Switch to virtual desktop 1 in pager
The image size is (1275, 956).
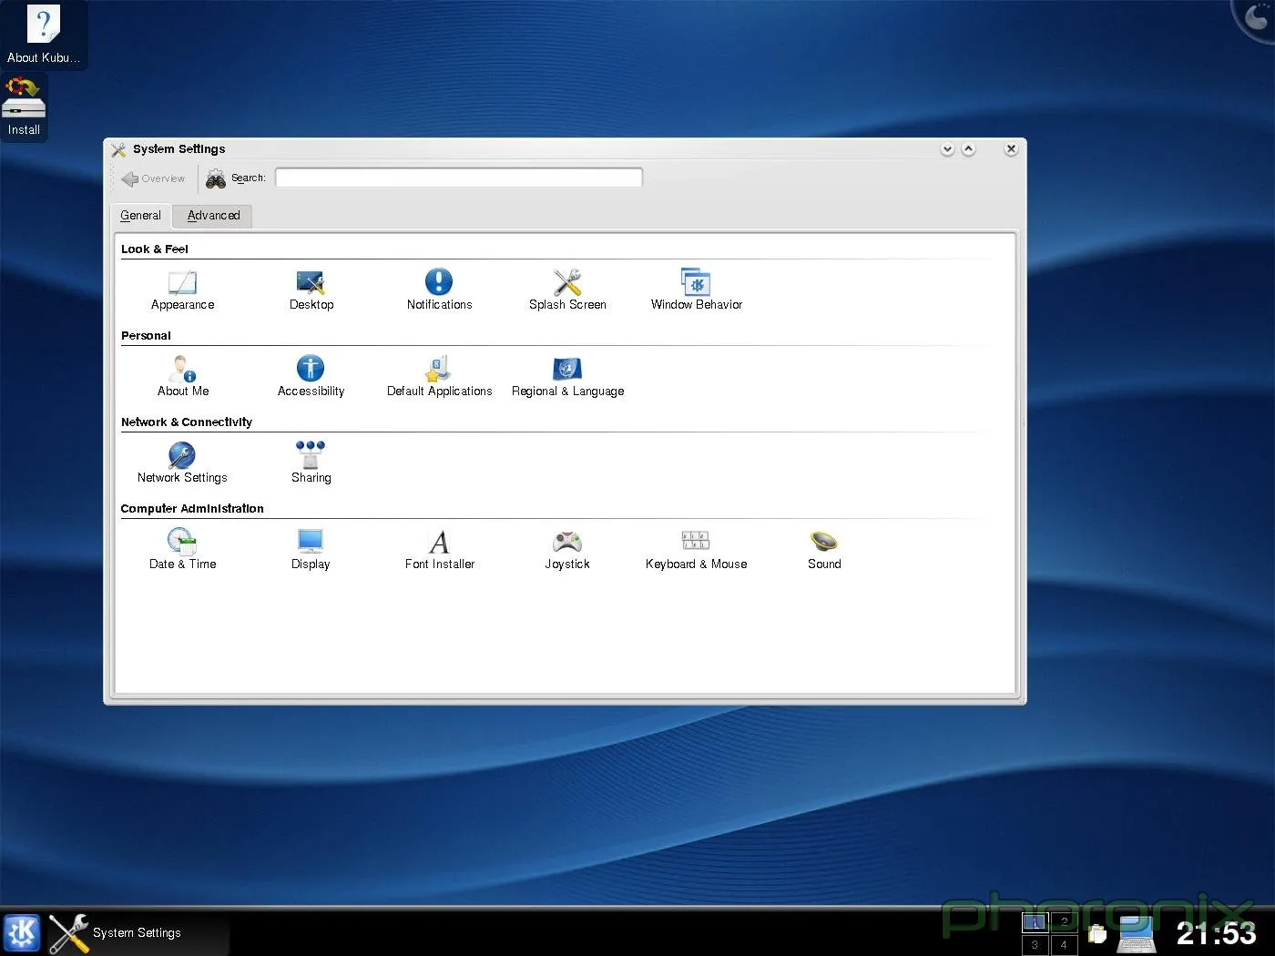pyautogui.click(x=1035, y=921)
